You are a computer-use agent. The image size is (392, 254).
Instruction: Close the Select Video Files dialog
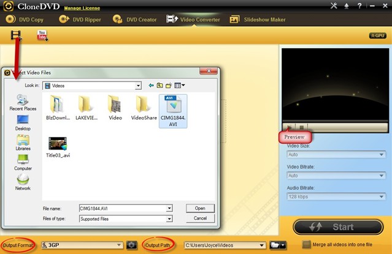[209, 71]
